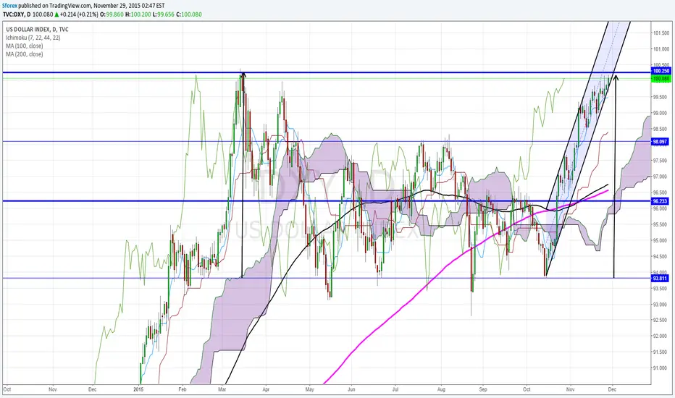Click the 92.000 price axis label
The width and height of the screenshot is (675, 398).
[x=661, y=336]
